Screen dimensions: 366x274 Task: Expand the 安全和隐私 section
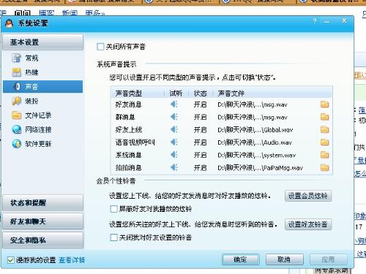click(x=42, y=240)
